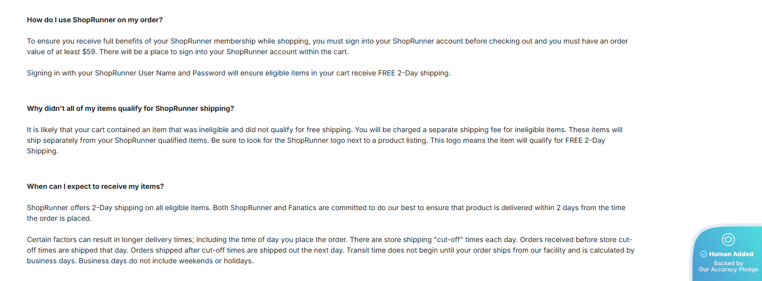Click the "When can I expect to receive" heading
Viewport: 762px width, 281px height.
point(95,186)
